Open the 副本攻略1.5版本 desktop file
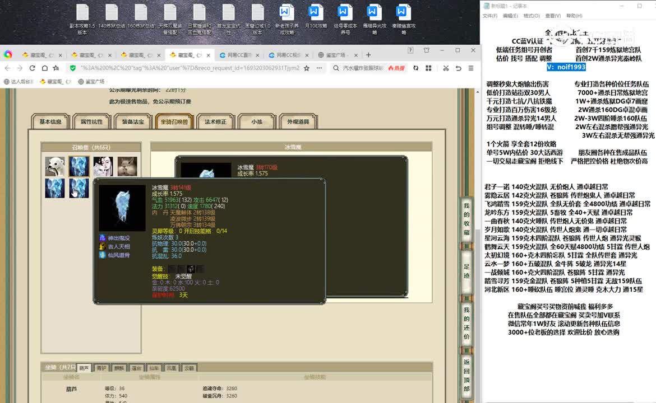Screen dimensions: 656x403 click(82, 19)
